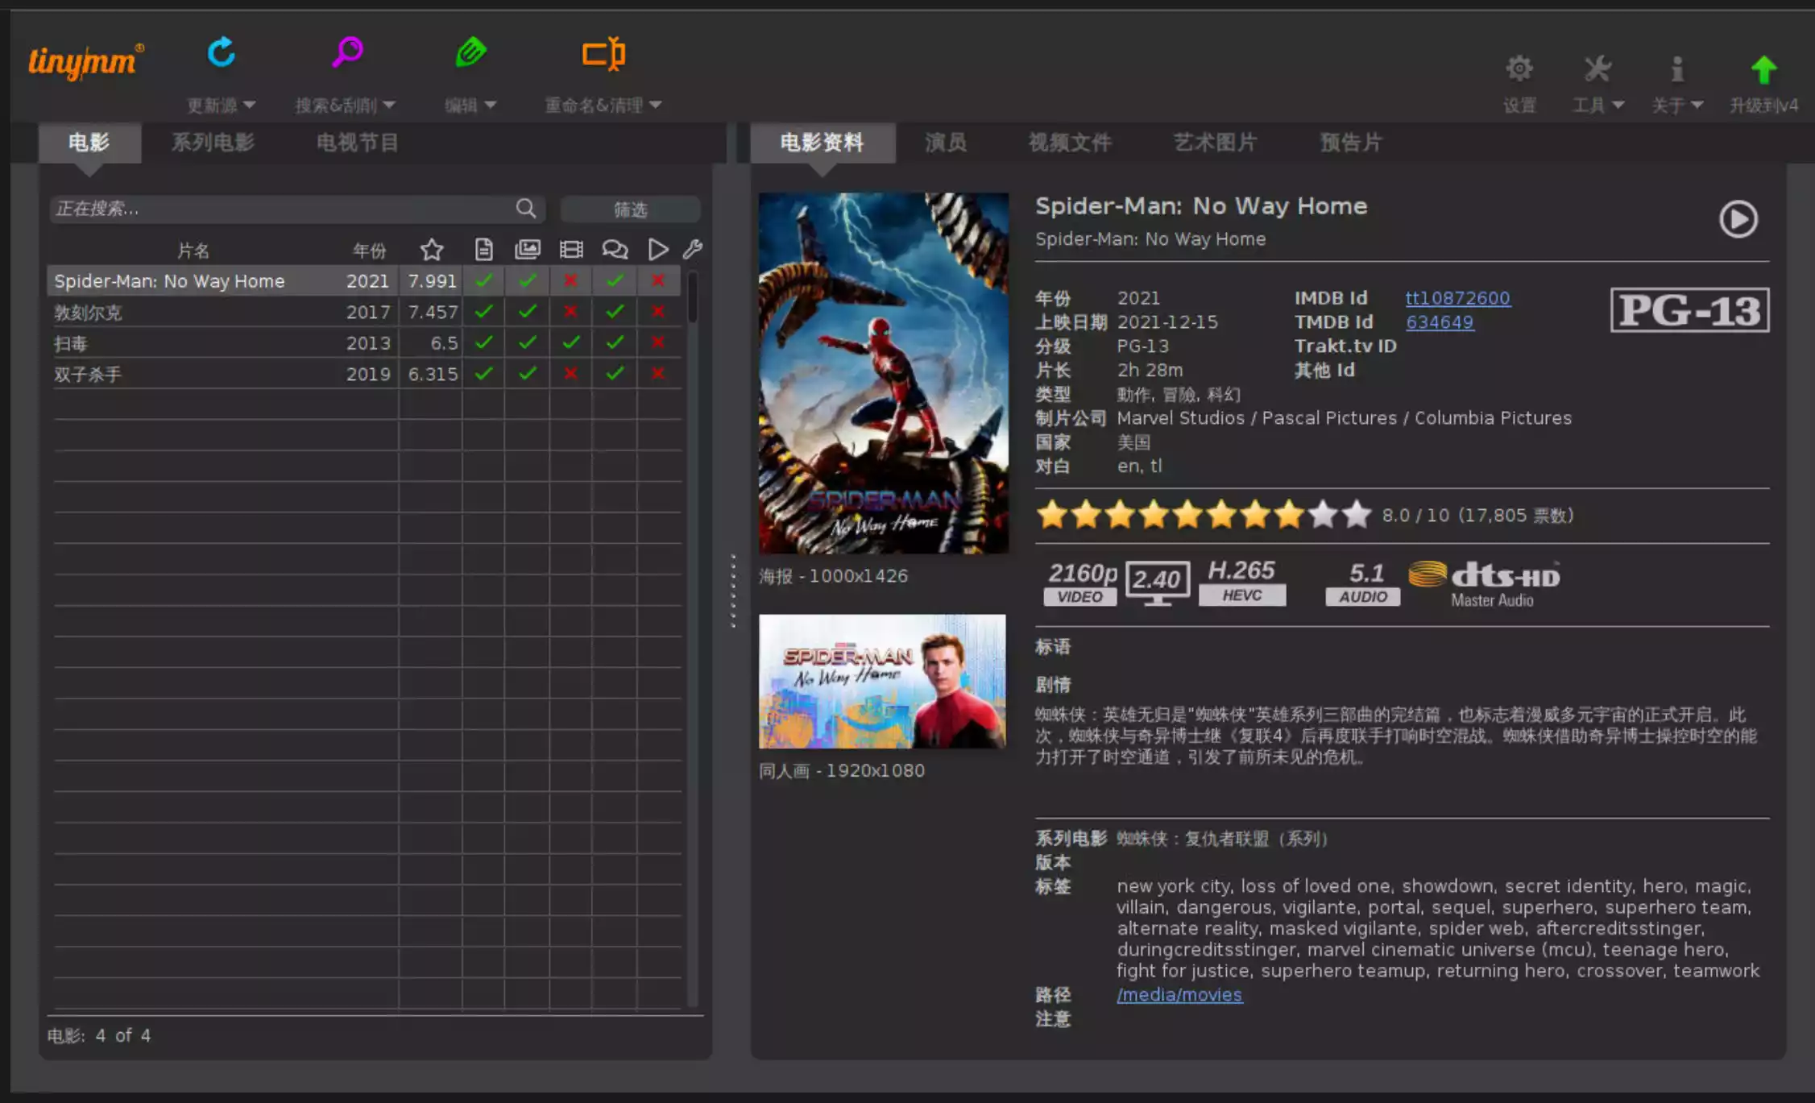Viewport: 1815px width, 1103px height.
Task: Click the green upgrade to v4 arrow
Action: tap(1763, 70)
